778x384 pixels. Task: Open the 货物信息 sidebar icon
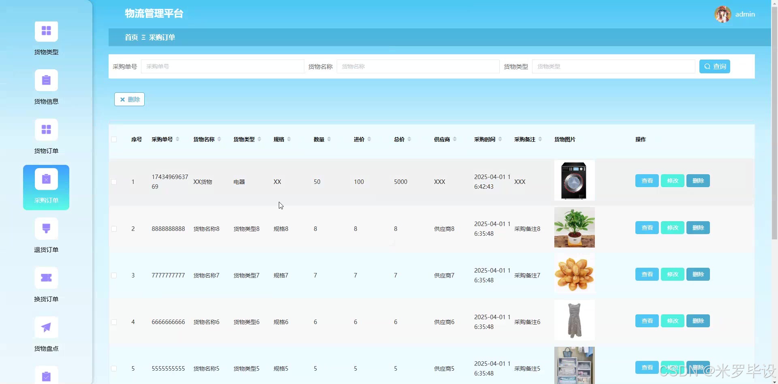click(x=46, y=81)
